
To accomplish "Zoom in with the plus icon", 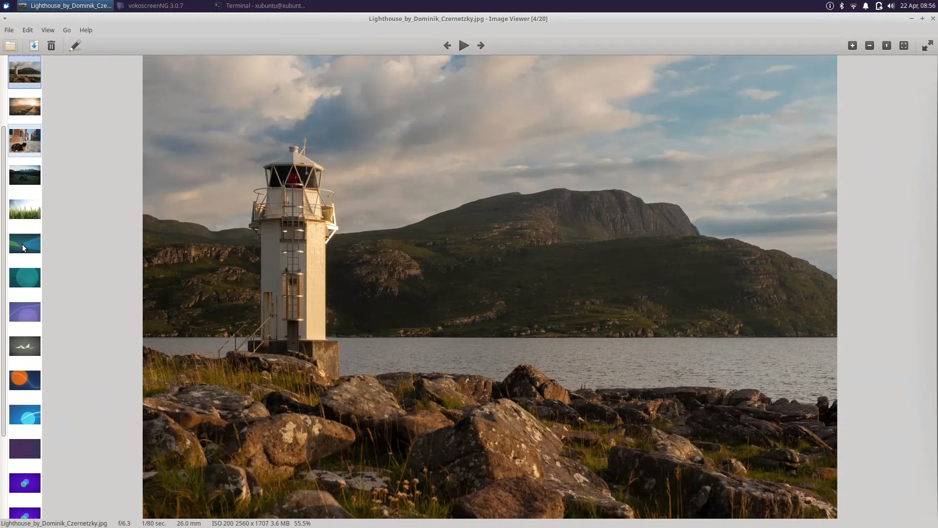I will [x=853, y=45].
